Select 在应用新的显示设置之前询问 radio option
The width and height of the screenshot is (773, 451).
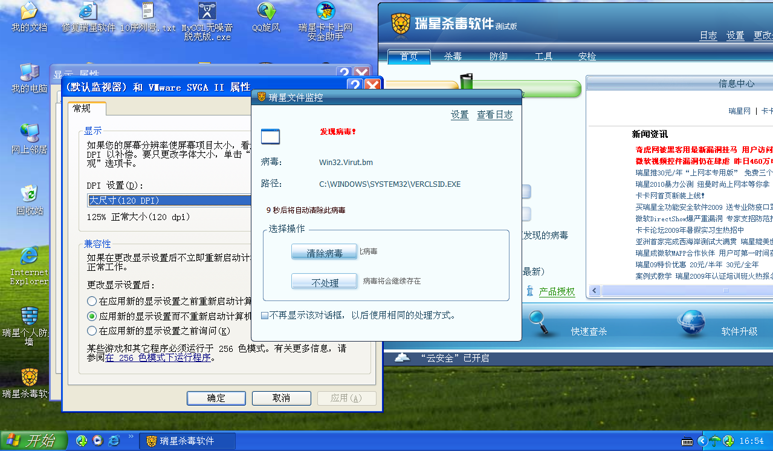click(92, 331)
